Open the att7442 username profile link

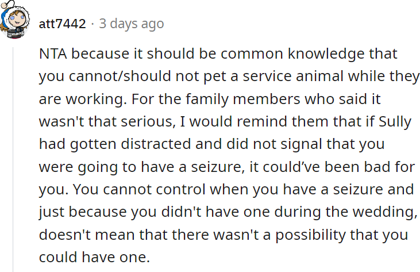(62, 24)
